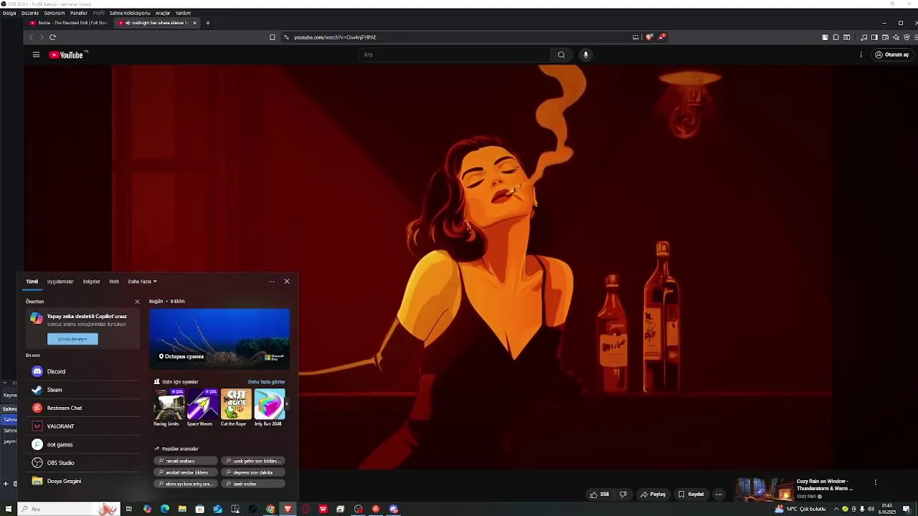This screenshot has width=918, height=516.
Task: Click the YouTube Ara search field
Action: [x=454, y=54]
